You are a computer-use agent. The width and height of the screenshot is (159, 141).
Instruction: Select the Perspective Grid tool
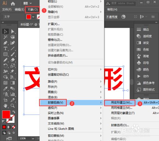[x=13, y=77]
